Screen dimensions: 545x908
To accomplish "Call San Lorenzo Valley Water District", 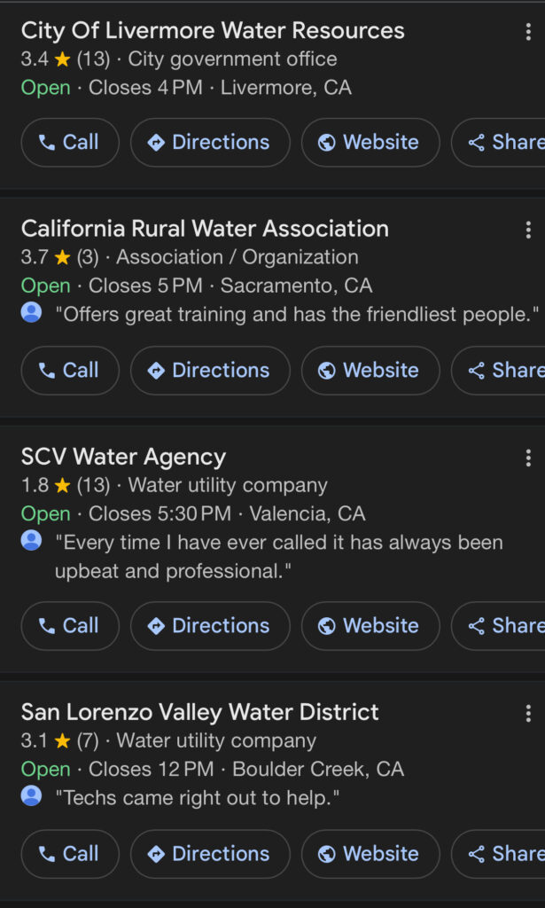I will click(69, 854).
